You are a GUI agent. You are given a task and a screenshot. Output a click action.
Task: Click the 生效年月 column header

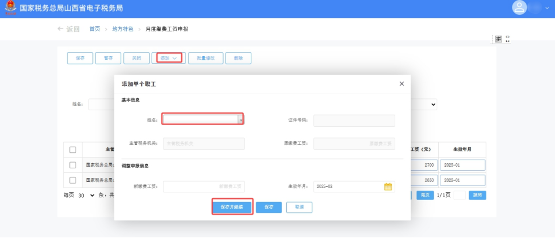tap(462, 149)
